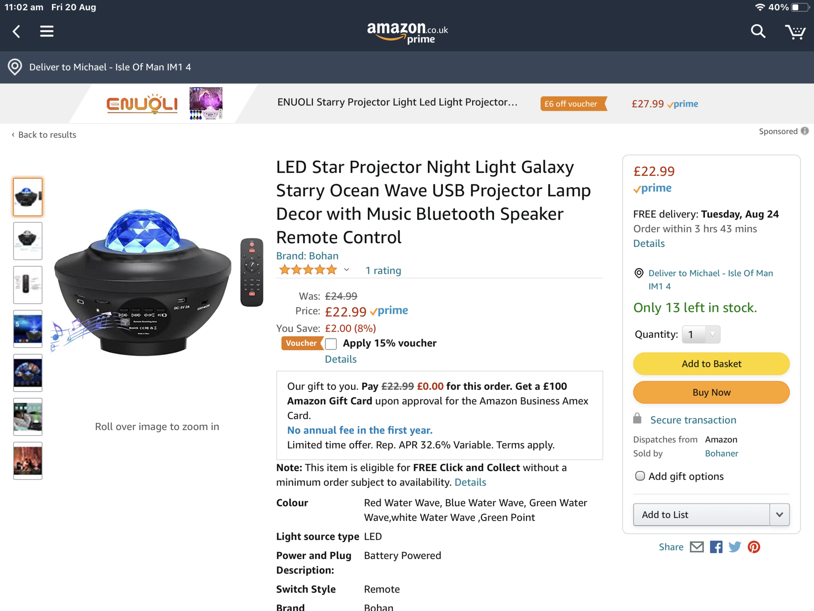814x611 pixels.
Task: Click the Buy Now button
Action: (711, 392)
